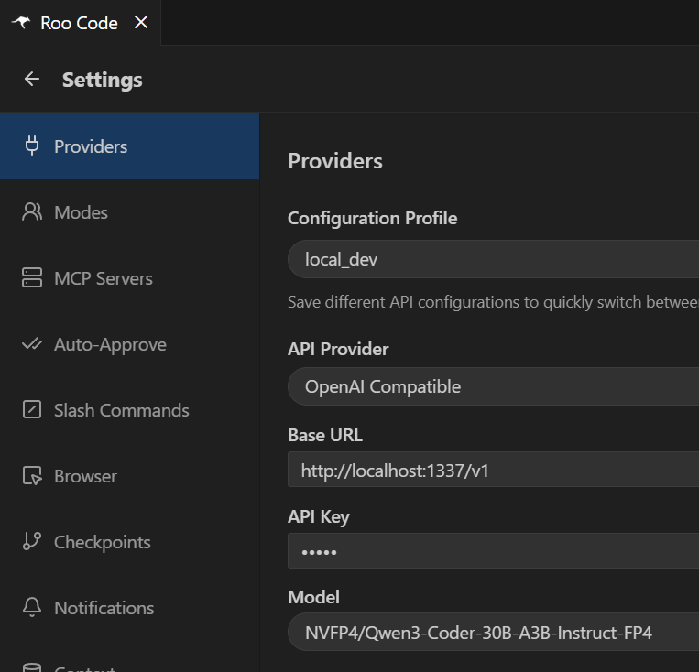Screen dimensions: 699x672
Task: Click the Roo Code kangaroo icon
Action: coord(21,23)
